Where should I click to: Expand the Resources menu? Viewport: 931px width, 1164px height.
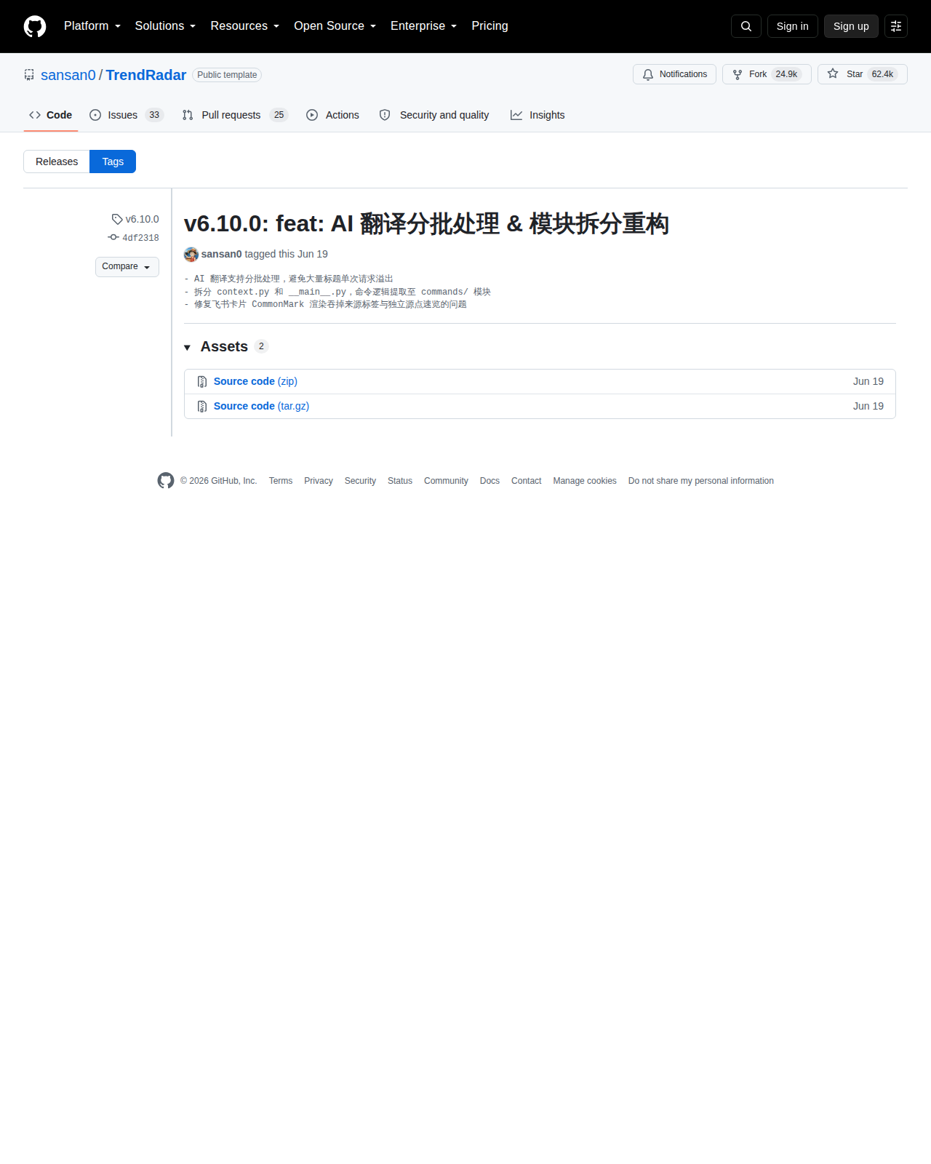[x=245, y=26]
